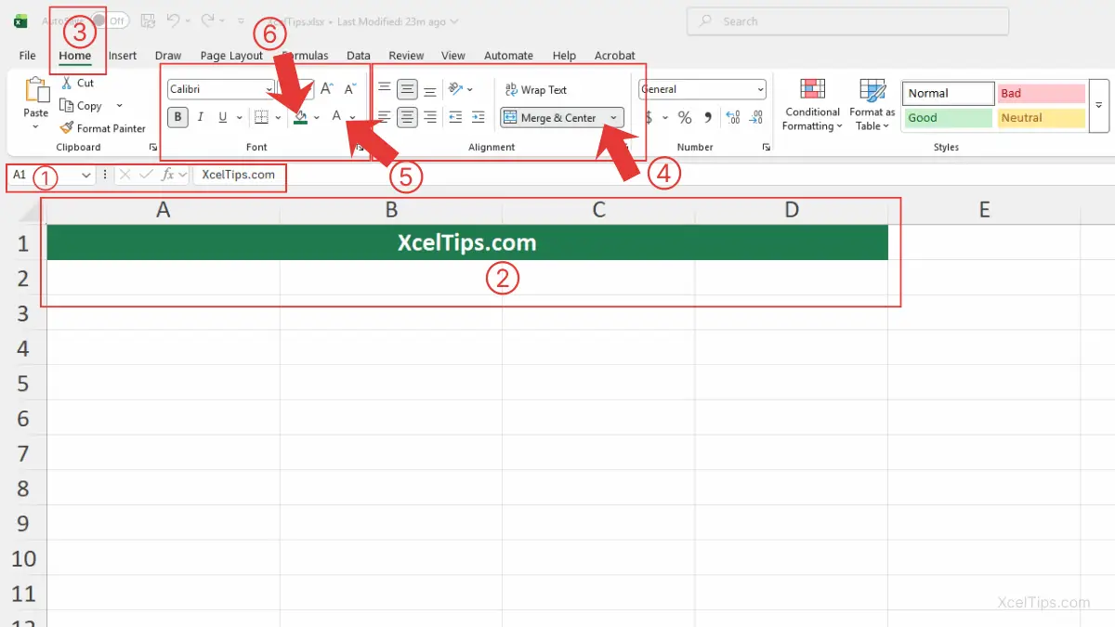Apply the Good cell style
Viewport: 1115px width, 627px height.
tap(947, 117)
